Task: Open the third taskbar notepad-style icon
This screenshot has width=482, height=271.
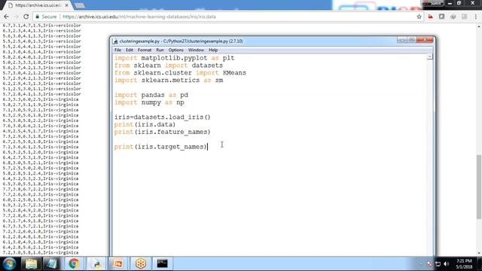Action: [51, 263]
